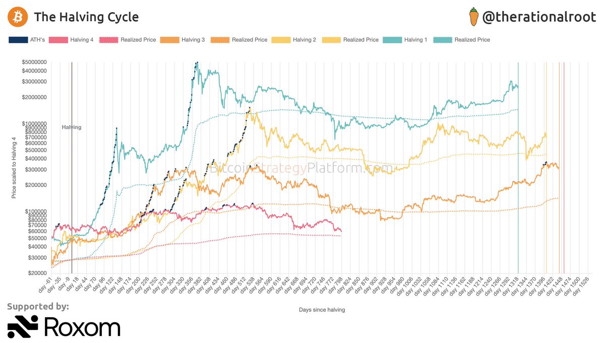
Task: Click the Days since halving axis label
Action: pyautogui.click(x=322, y=310)
